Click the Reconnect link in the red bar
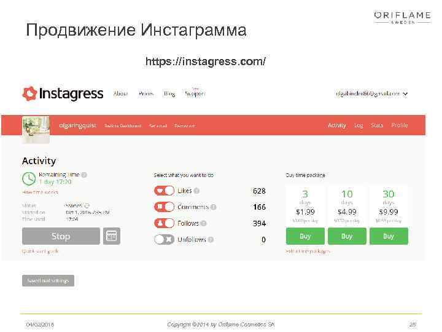Viewport: 442px width, 332px height. (x=185, y=126)
